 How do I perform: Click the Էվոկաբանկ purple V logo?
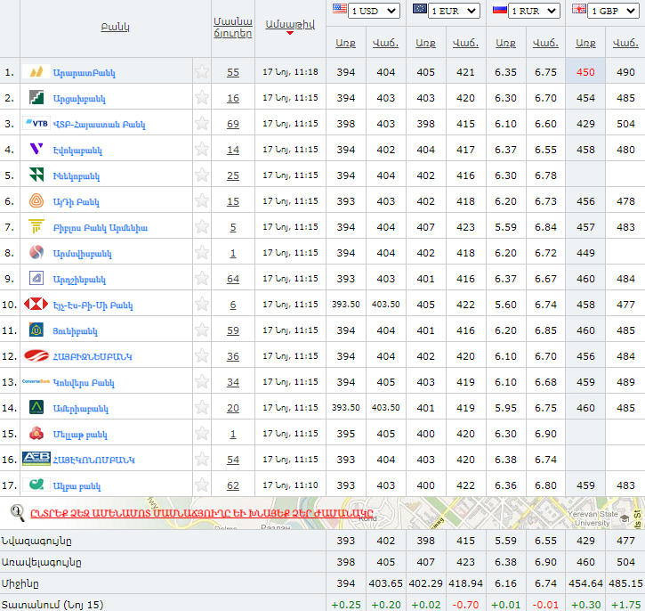tap(36, 149)
